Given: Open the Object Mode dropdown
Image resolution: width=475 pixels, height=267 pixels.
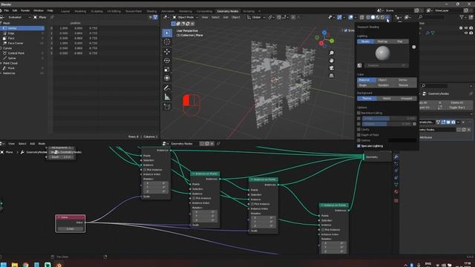Looking at the screenshot, I should point(186,17).
